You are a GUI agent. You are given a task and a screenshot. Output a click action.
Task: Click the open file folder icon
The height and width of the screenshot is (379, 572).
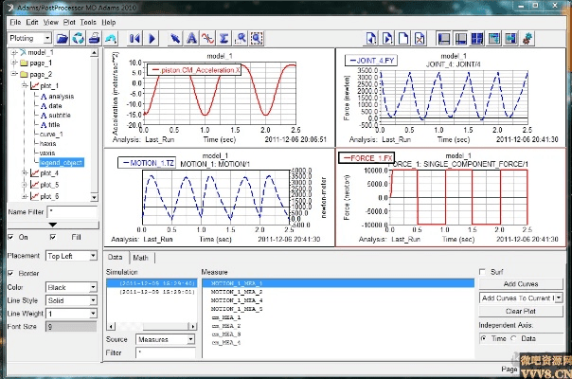click(x=63, y=38)
